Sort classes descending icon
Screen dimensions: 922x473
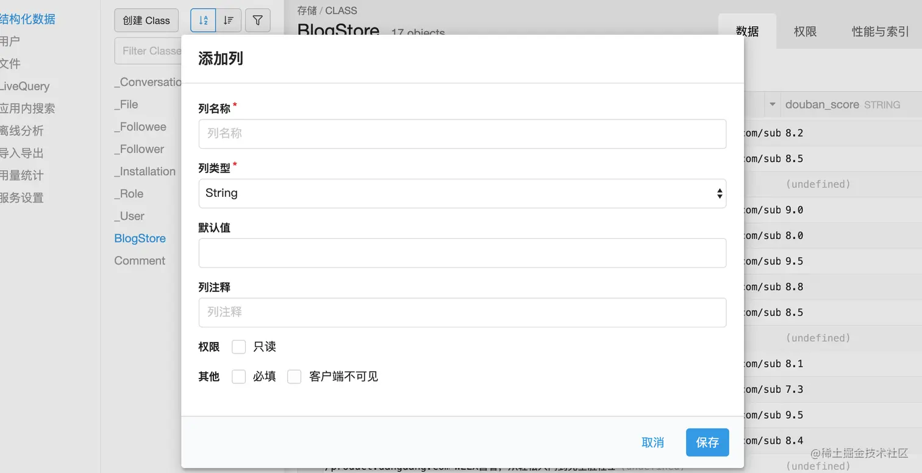(x=229, y=20)
